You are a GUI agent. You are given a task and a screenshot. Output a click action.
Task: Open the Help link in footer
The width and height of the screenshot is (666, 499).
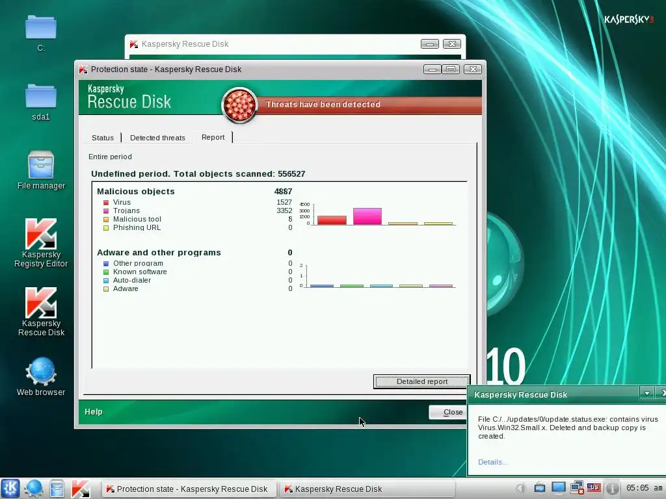[x=94, y=411]
